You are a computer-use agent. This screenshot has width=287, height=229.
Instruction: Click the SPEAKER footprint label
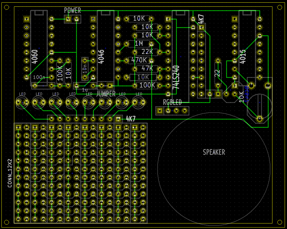pos(214,152)
